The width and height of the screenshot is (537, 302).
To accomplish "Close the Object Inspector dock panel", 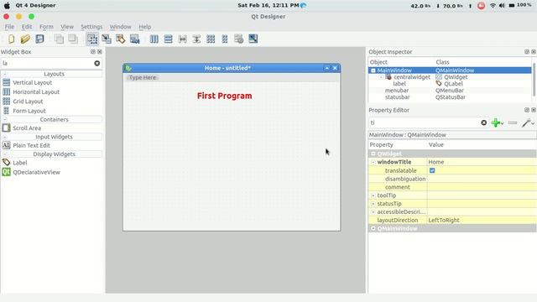I will point(534,52).
